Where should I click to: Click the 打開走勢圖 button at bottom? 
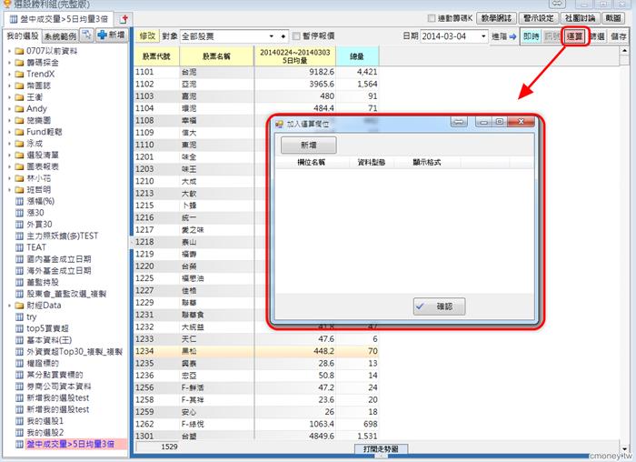[381, 448]
